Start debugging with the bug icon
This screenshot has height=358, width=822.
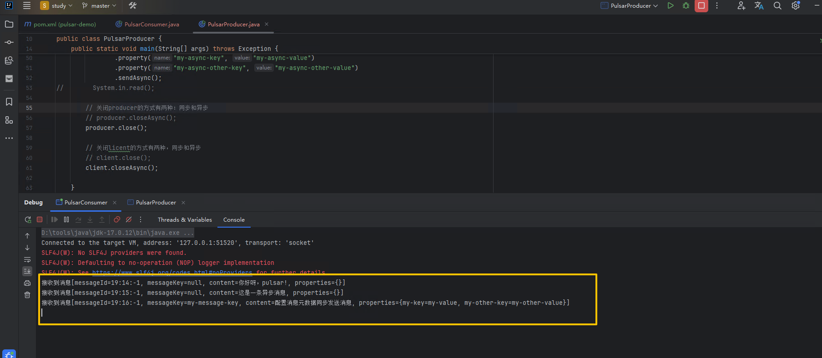tap(686, 5)
